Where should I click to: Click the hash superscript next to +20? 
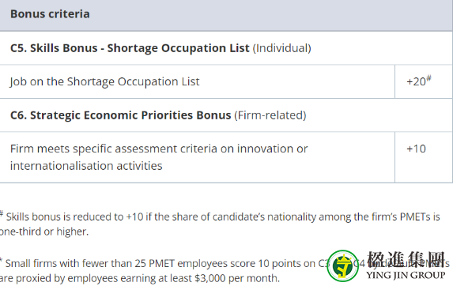coord(428,77)
